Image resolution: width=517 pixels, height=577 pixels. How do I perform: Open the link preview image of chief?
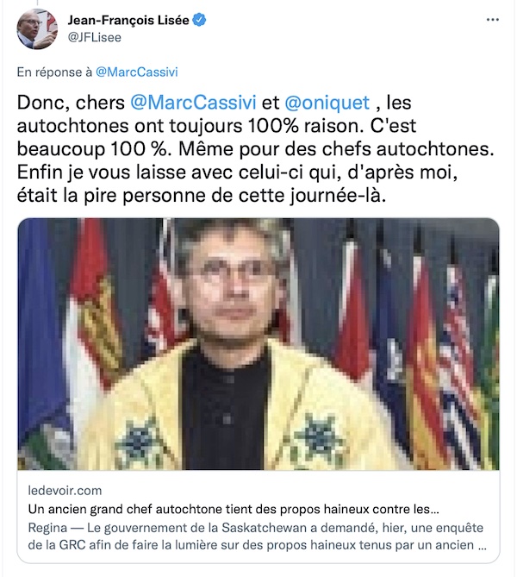[258, 343]
